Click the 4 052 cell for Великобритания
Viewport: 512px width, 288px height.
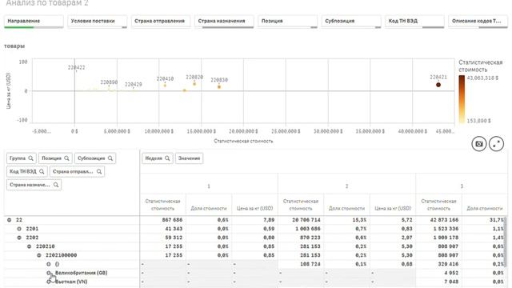pyautogui.click(x=451, y=273)
